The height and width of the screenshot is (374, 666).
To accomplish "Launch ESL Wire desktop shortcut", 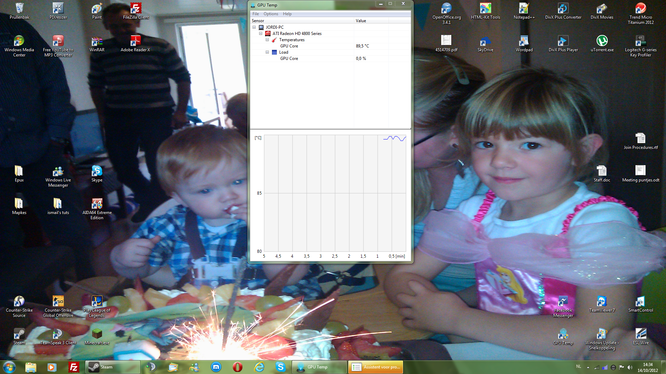I will point(641,336).
